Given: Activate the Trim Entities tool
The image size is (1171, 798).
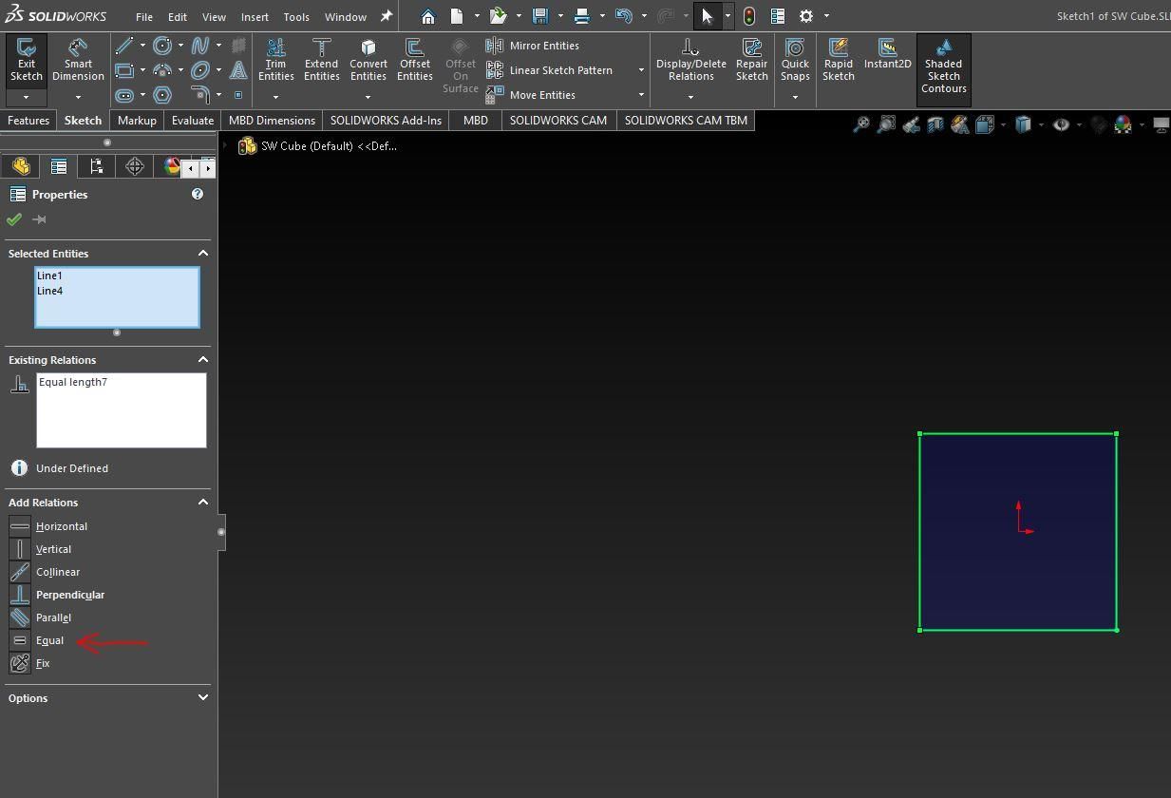Looking at the screenshot, I should [275, 60].
